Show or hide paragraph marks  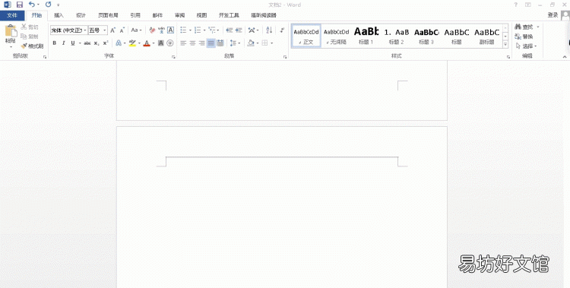(x=282, y=30)
